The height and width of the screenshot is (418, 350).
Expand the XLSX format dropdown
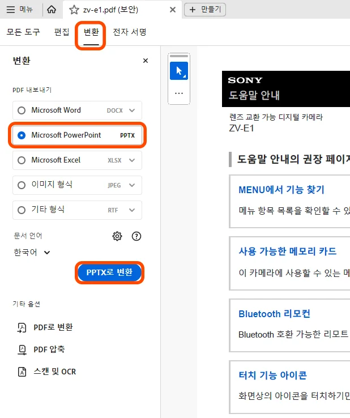[x=132, y=160]
